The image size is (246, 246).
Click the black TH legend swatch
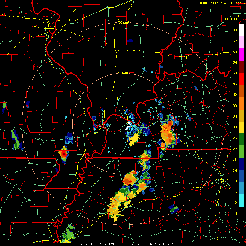pos(241,213)
